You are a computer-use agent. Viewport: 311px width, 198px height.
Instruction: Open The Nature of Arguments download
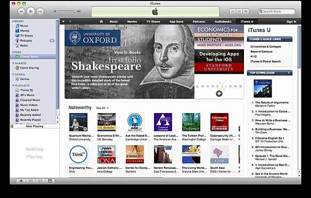(x=272, y=102)
